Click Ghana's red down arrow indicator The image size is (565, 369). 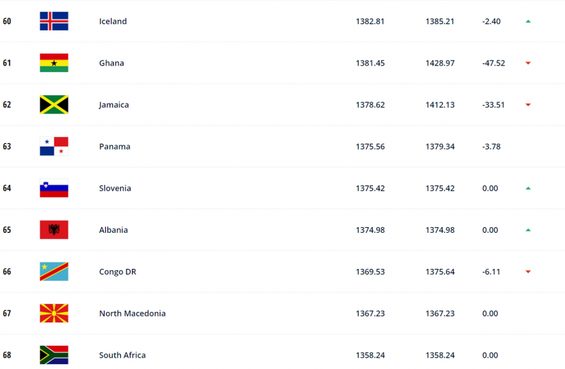tap(528, 63)
